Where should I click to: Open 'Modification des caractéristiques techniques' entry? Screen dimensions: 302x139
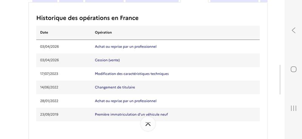coord(132,74)
